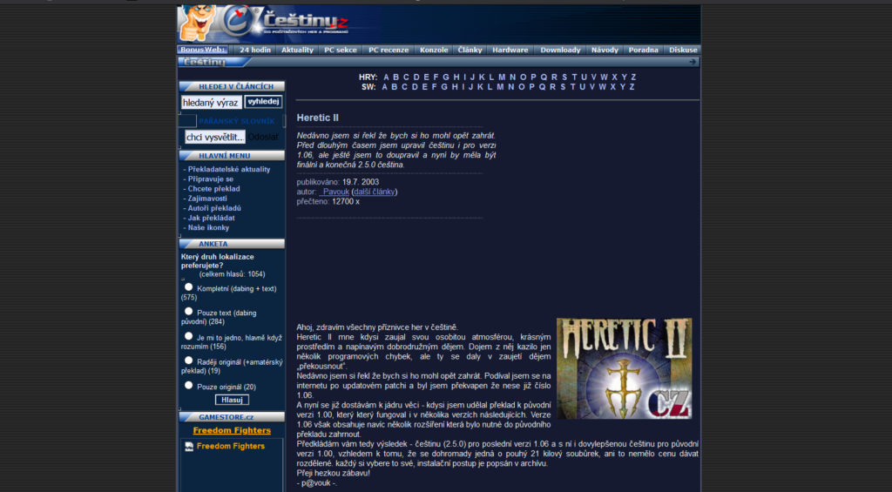Click the read count '12700 x'
Viewport: 892px width, 492px height.
(x=346, y=201)
